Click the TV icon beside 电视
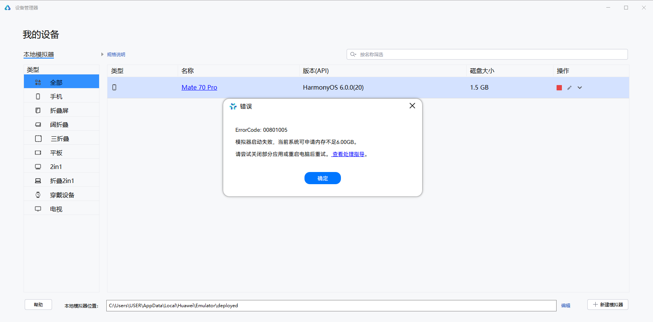 coord(38,209)
